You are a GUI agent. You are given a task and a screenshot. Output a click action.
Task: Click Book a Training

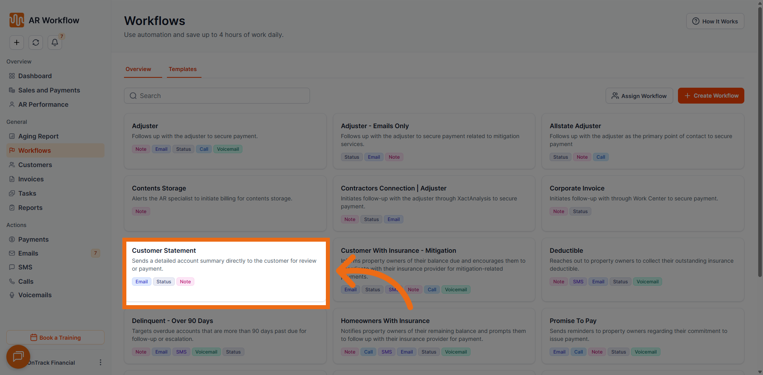point(55,337)
